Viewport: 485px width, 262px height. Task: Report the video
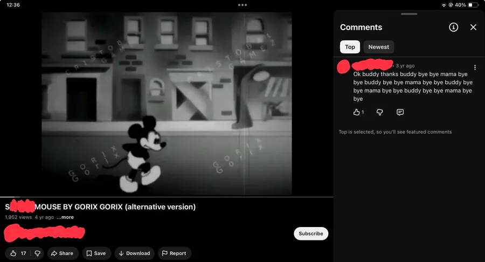pos(174,253)
